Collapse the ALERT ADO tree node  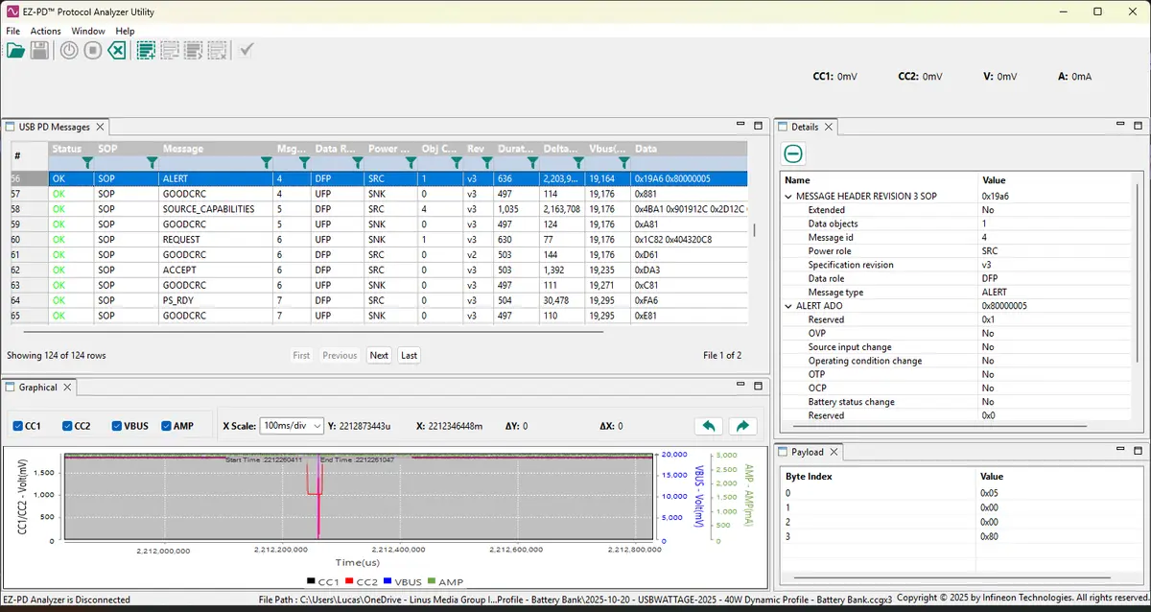point(789,306)
